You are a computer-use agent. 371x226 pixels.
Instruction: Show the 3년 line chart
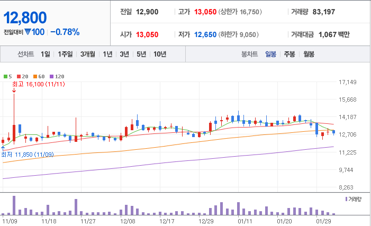124,54
